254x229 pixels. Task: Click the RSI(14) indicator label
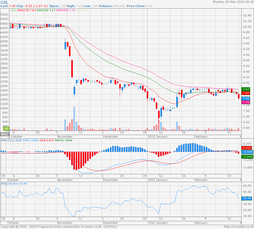(7, 184)
